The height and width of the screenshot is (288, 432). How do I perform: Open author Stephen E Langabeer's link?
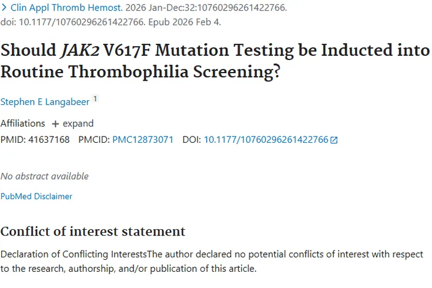click(45, 102)
